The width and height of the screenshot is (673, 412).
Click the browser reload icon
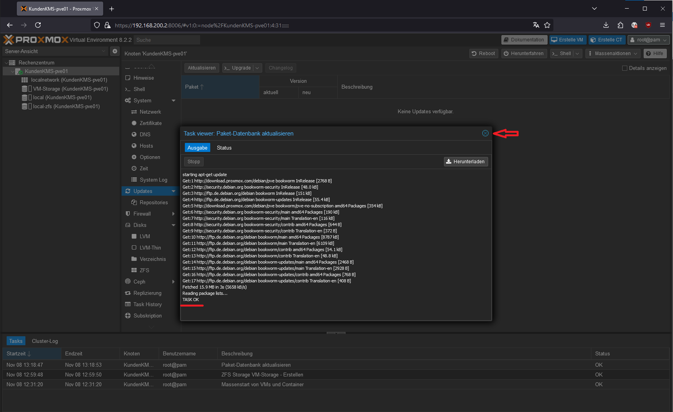pos(38,25)
